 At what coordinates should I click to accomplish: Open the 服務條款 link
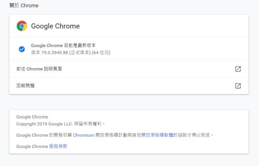58,146
